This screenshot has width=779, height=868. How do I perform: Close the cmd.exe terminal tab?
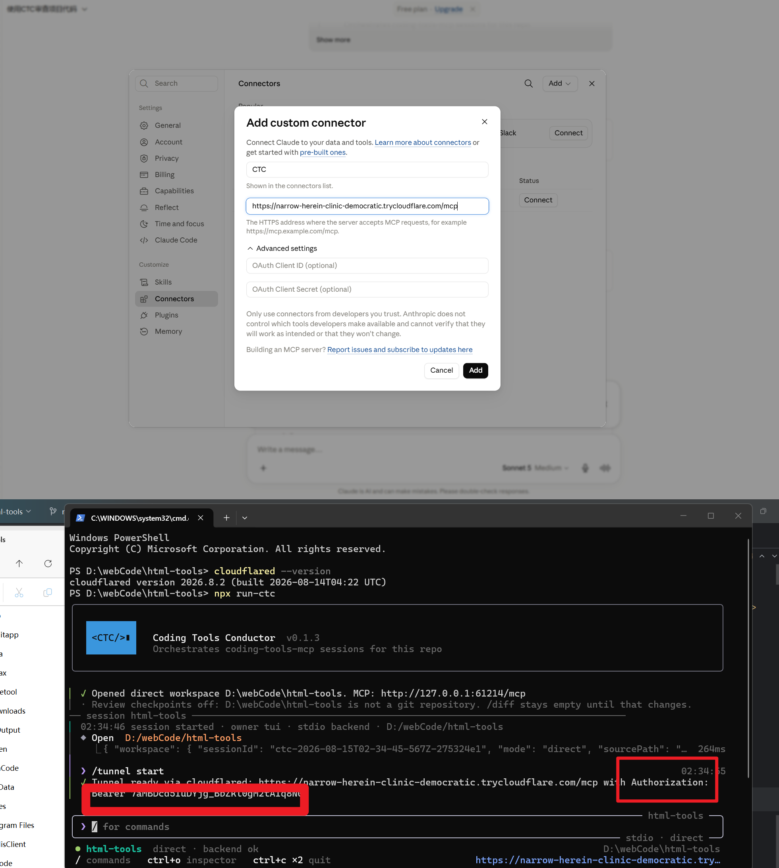[x=200, y=518]
